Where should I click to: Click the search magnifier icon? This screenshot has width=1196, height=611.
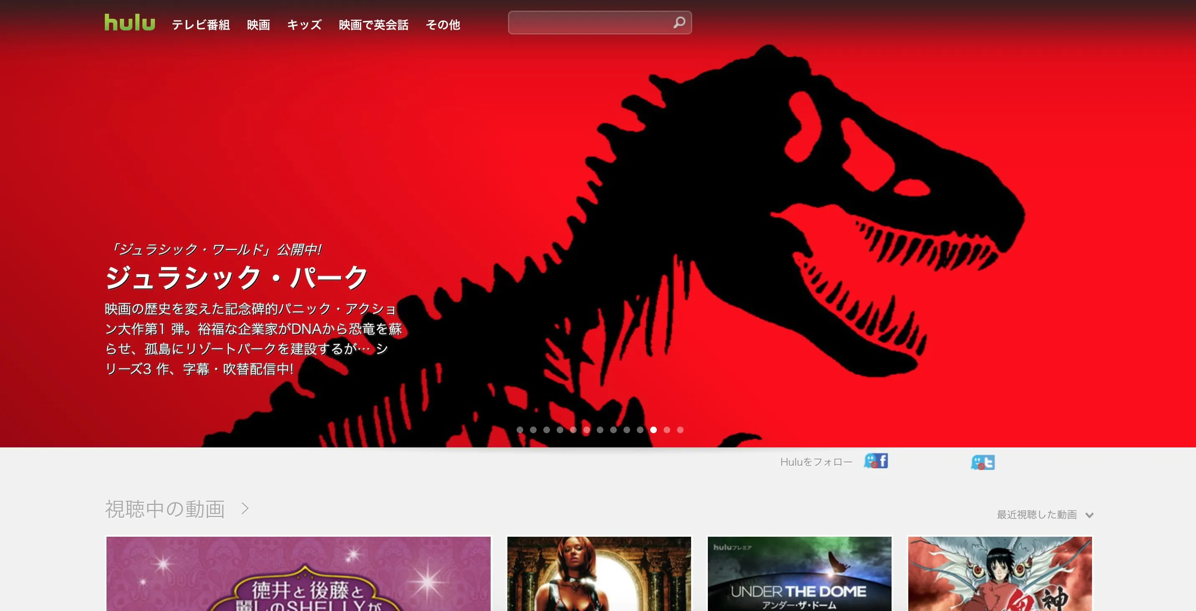(679, 23)
